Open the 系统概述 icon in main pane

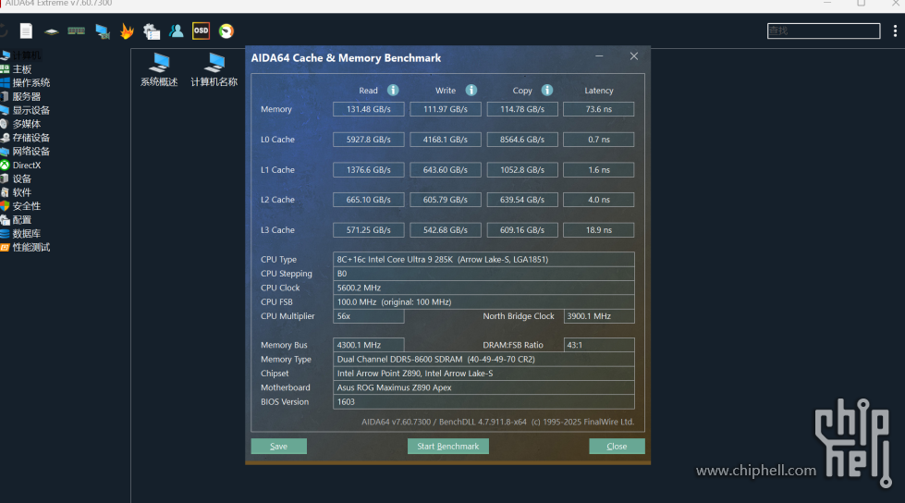pyautogui.click(x=159, y=70)
